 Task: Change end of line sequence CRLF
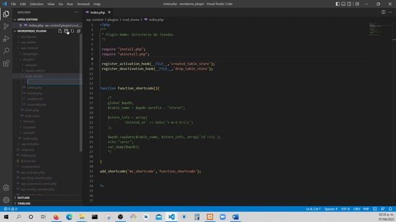pyautogui.click(x=356, y=209)
